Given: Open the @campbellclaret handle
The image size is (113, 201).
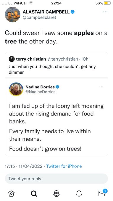Looking at the screenshot, I should click(x=39, y=17).
